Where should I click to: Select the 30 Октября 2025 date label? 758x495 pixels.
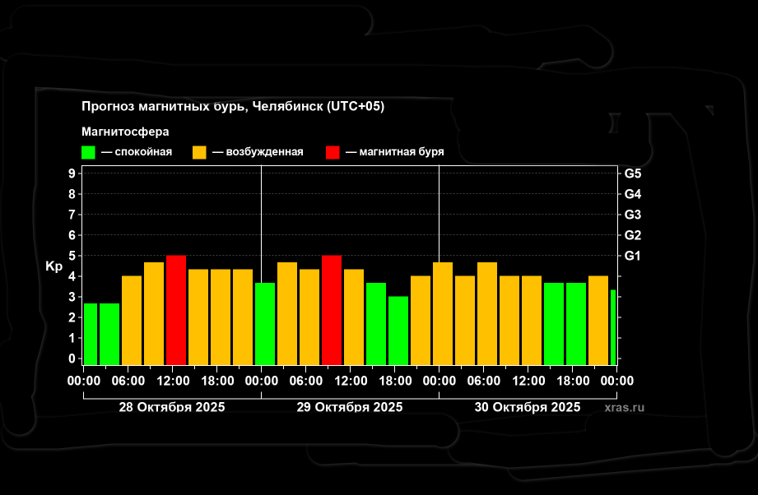[x=528, y=407]
